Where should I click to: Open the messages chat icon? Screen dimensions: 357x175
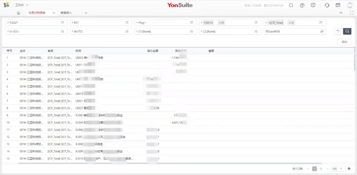tap(313, 5)
